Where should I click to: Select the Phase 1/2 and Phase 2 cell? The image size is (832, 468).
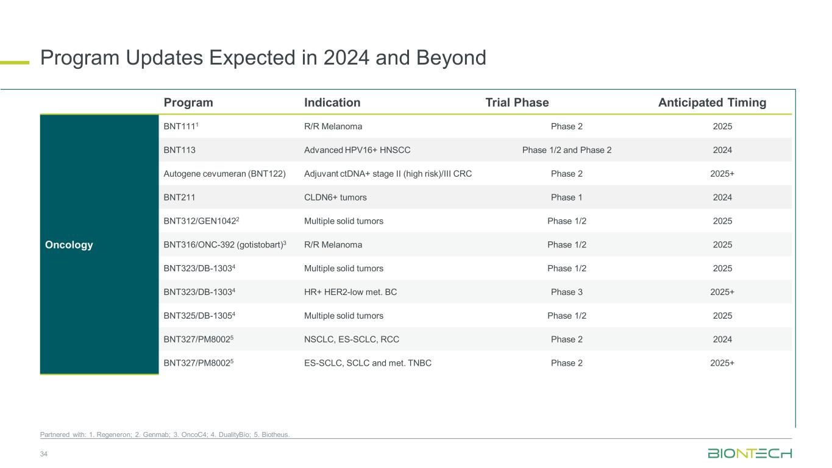566,150
